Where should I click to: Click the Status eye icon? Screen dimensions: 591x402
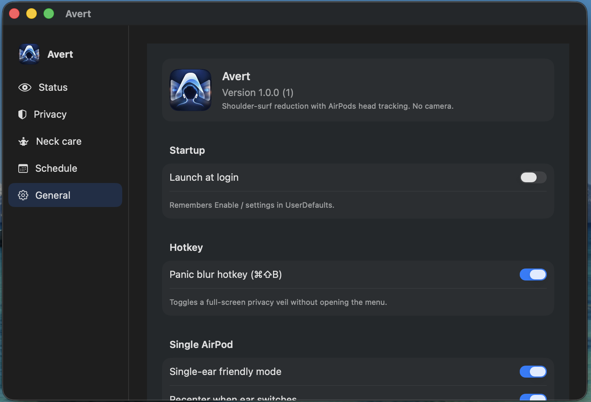point(25,87)
